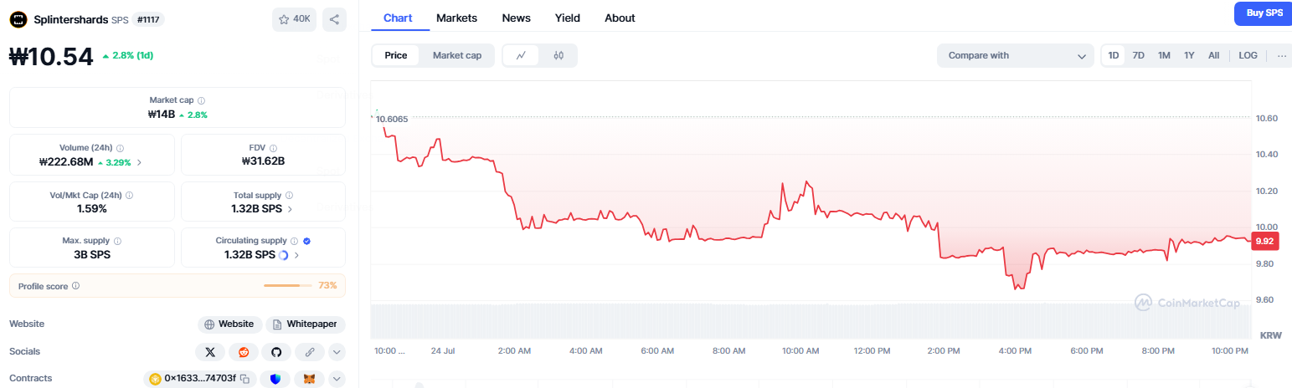Switch to candlestick chart view

[x=558, y=56]
